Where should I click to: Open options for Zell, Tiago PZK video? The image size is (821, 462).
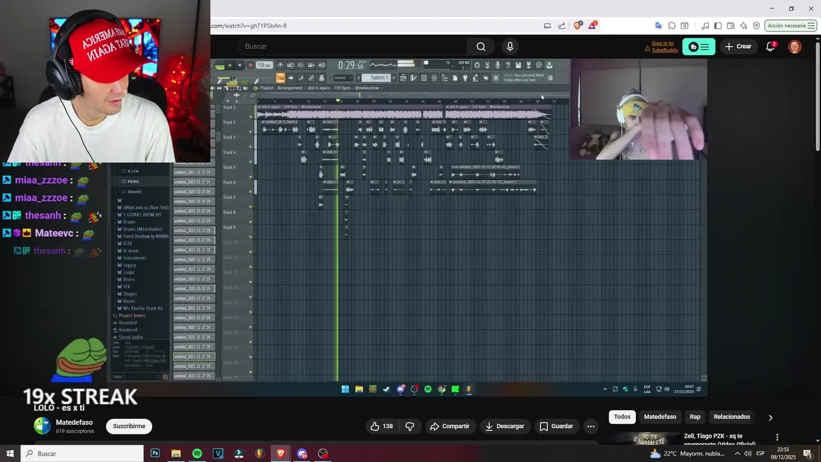(x=777, y=438)
